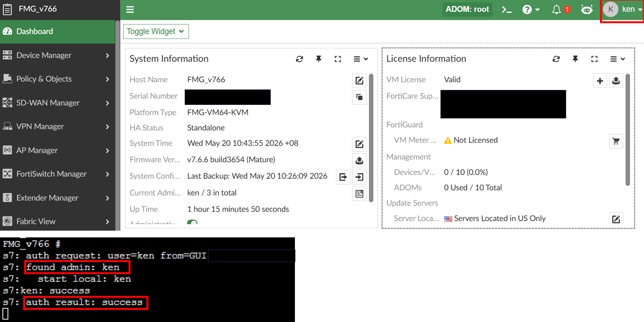Pin the System Information widget
The width and height of the screenshot is (644, 322).
[318, 59]
